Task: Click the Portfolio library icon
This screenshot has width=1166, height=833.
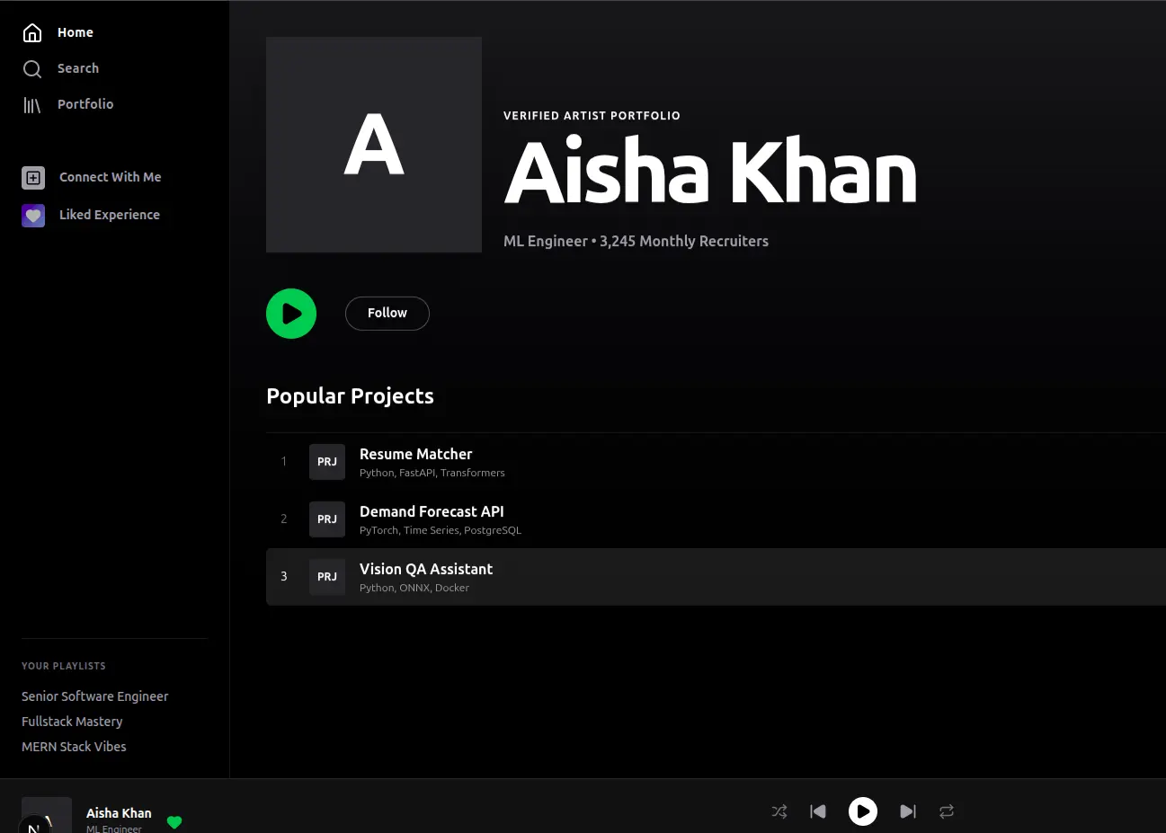Action: tap(32, 105)
